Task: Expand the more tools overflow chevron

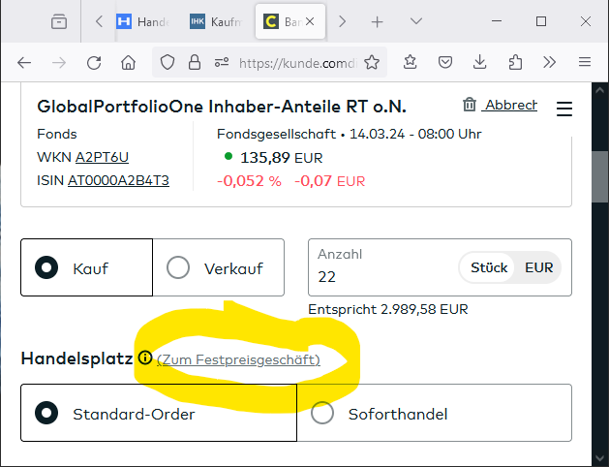Action: 549,63
